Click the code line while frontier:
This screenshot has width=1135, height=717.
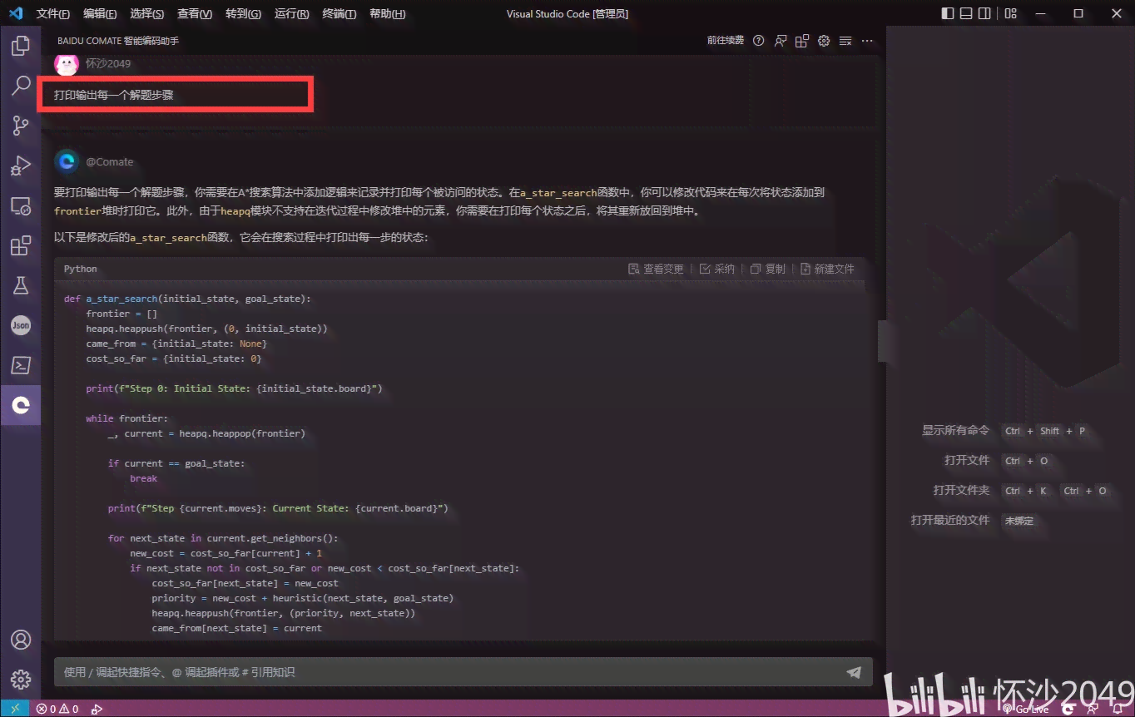[x=126, y=418]
